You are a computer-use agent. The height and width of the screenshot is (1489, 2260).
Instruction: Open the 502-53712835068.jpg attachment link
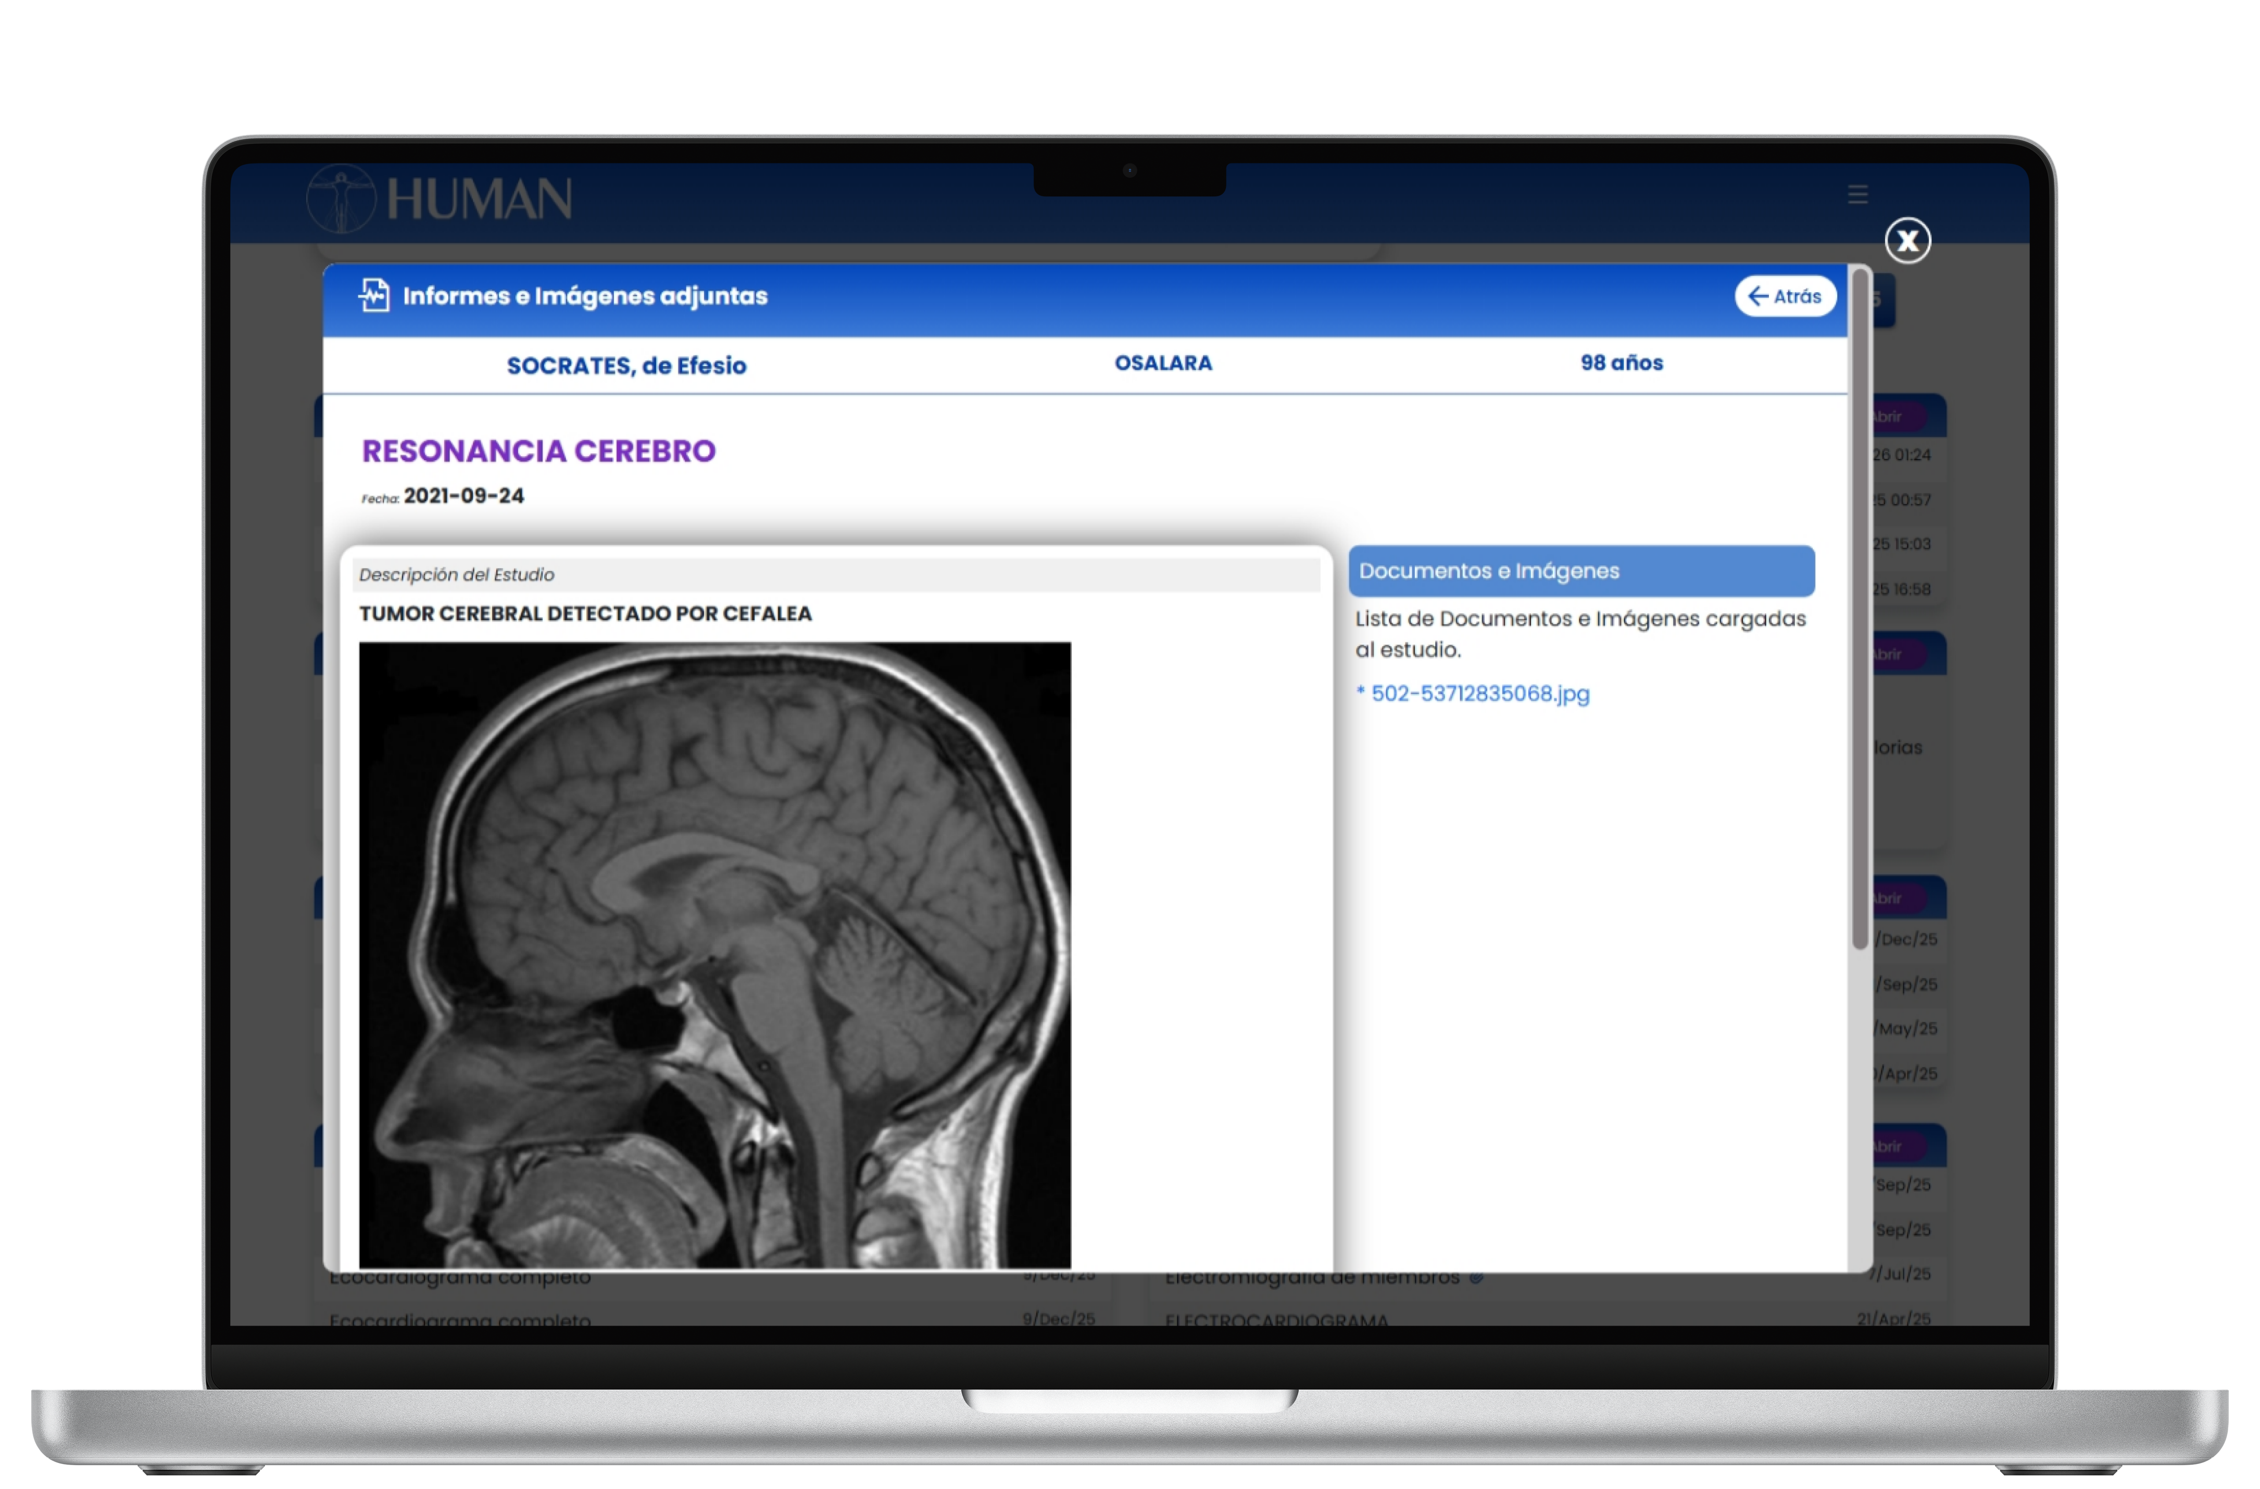point(1478,693)
